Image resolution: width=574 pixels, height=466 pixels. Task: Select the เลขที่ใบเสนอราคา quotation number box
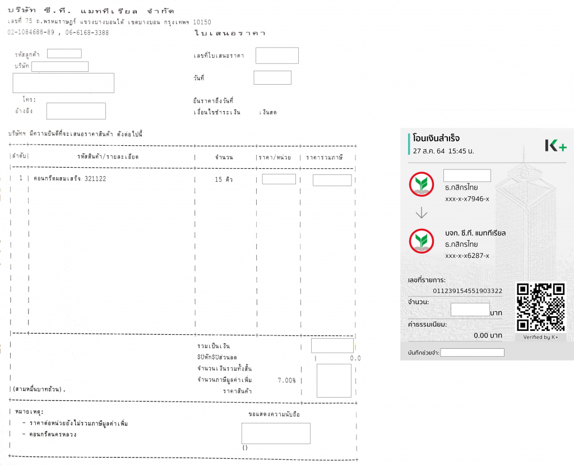(277, 56)
